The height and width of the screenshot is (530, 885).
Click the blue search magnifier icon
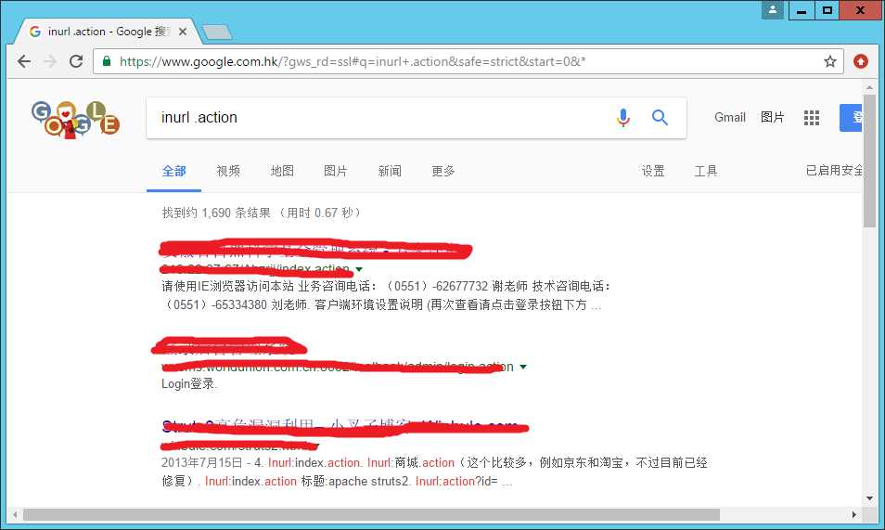click(x=660, y=118)
